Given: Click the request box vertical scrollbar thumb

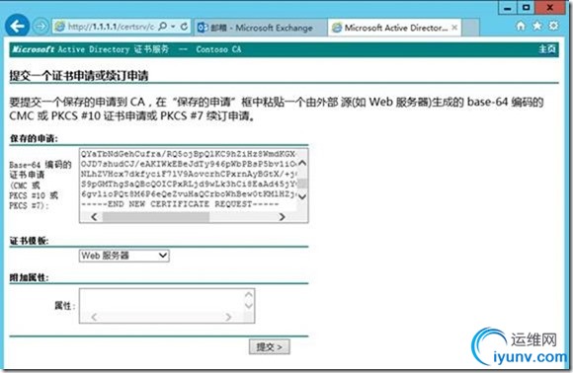Looking at the screenshot, I should tap(302, 183).
